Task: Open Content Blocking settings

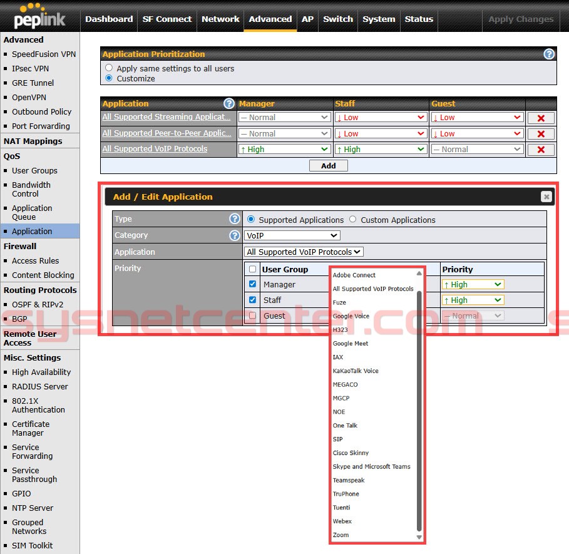Action: pyautogui.click(x=43, y=275)
